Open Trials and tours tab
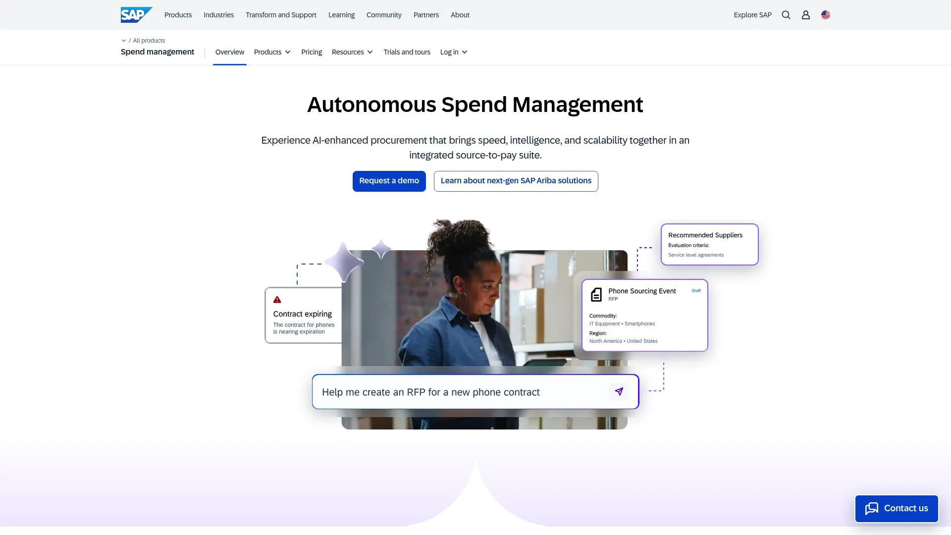Image resolution: width=951 pixels, height=535 pixels. tap(407, 52)
